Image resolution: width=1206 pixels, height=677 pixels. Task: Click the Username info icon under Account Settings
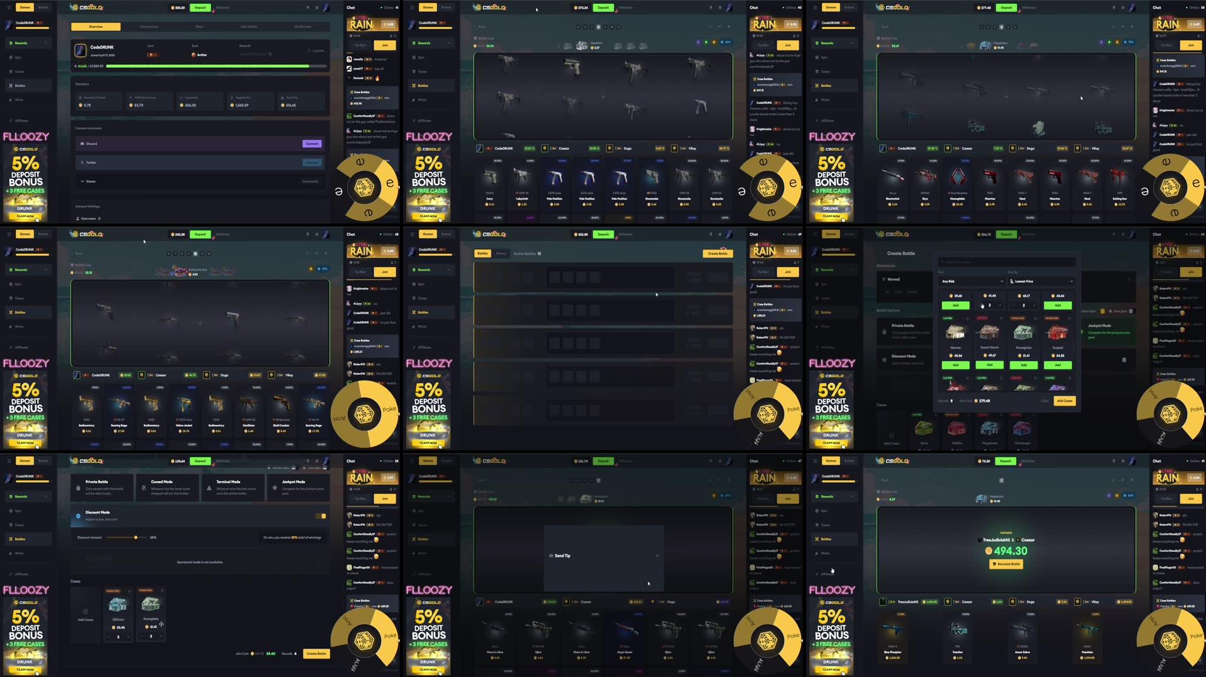point(100,219)
